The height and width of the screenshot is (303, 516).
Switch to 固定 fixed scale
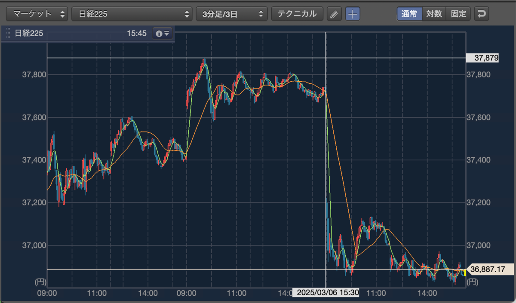point(459,14)
